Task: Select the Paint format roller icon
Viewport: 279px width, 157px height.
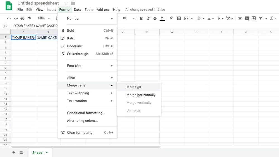Action: (x=30, y=18)
